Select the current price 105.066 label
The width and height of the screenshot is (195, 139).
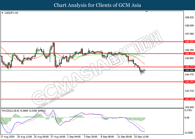(189, 70)
